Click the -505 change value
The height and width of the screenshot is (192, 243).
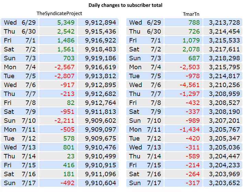[67, 130]
